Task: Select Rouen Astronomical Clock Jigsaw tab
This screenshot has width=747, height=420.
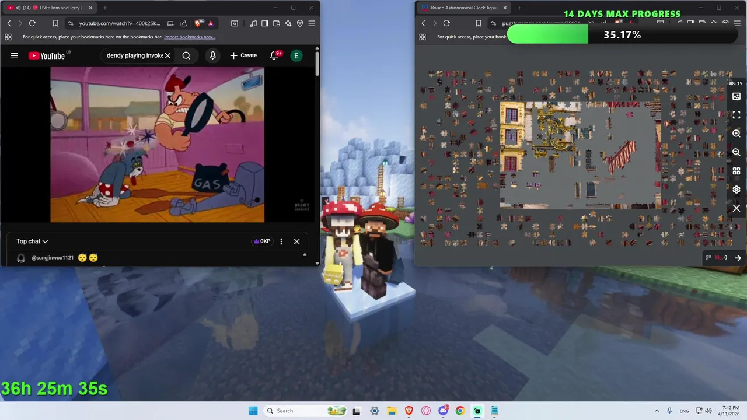Action: point(464,8)
